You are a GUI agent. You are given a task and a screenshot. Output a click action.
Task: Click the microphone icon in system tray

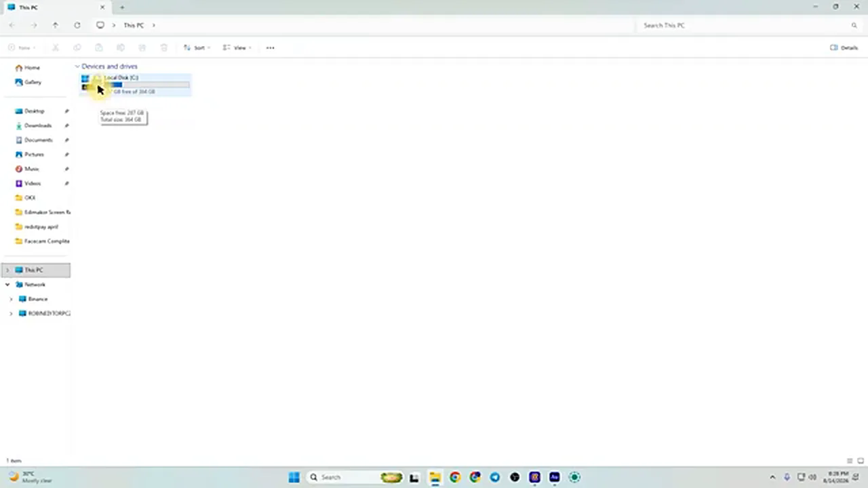[x=787, y=477]
